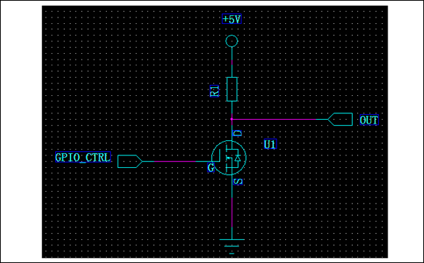Click the +5V power terminal circle
424x263 pixels.
232,41
